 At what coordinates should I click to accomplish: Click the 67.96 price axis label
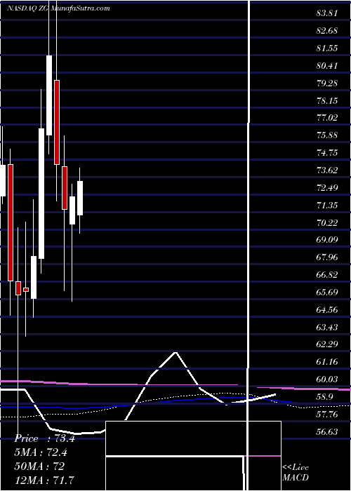click(x=327, y=257)
